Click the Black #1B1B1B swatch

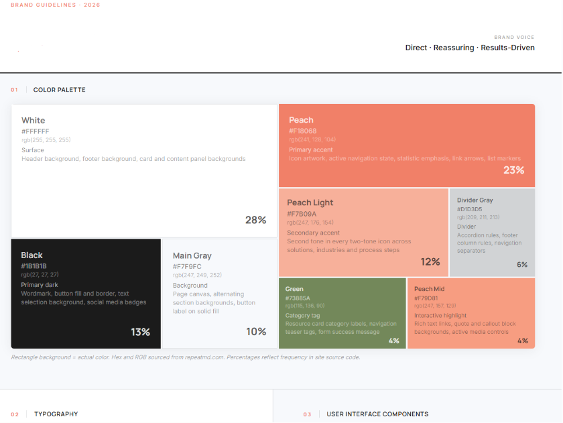[x=86, y=294]
